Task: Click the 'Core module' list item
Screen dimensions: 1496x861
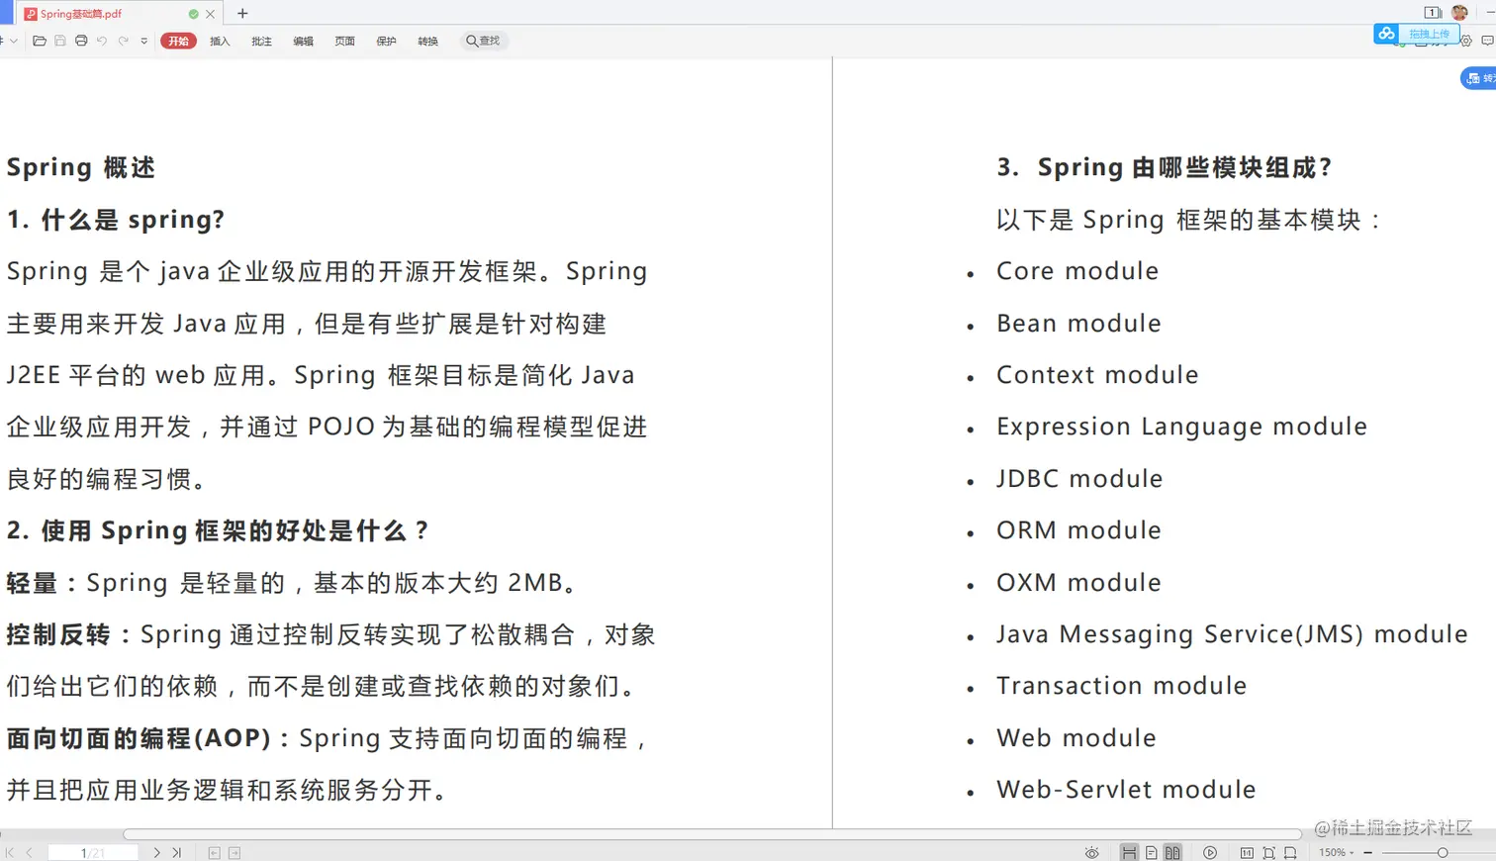Action: pyautogui.click(x=1077, y=271)
